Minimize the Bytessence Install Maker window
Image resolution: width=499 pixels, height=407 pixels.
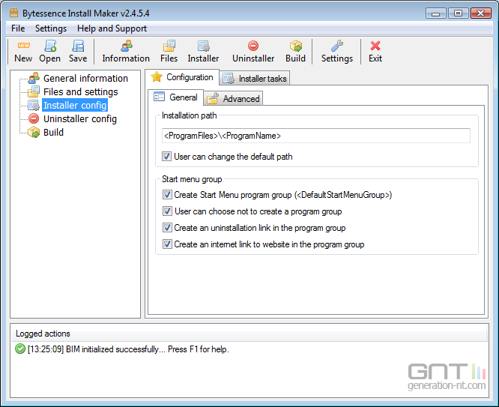[x=436, y=13]
